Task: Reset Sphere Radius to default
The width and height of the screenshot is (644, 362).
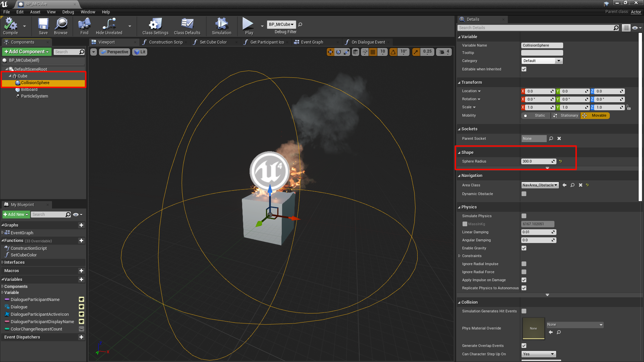Action: [x=560, y=161]
